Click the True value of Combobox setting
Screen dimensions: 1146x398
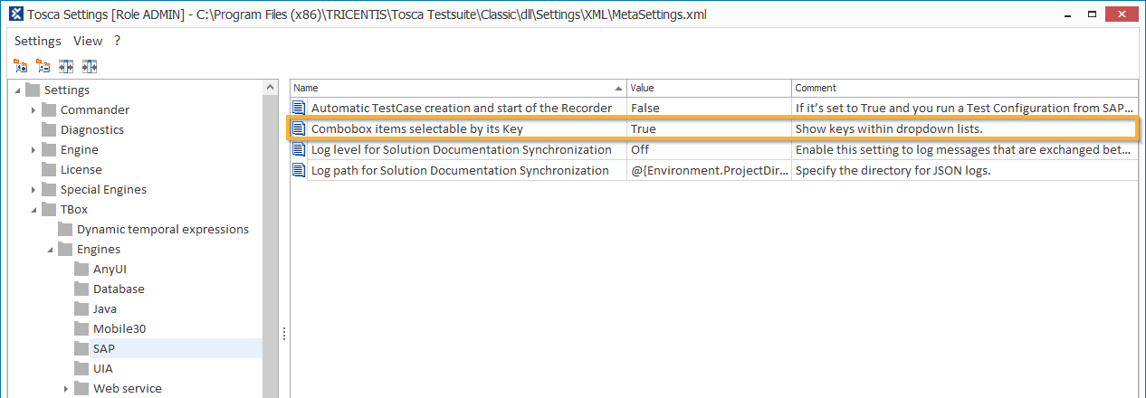pyautogui.click(x=644, y=129)
